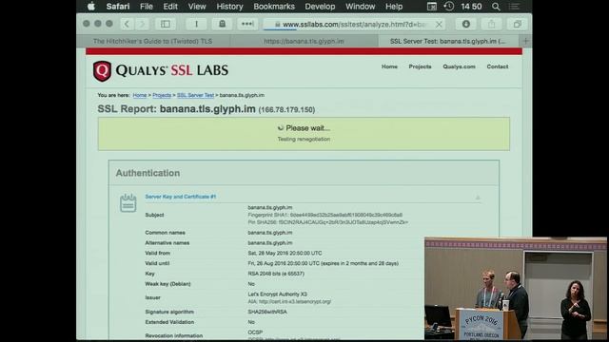609x342 pixels.
Task: Click the Authentication section heading
Action: pyautogui.click(x=147, y=173)
